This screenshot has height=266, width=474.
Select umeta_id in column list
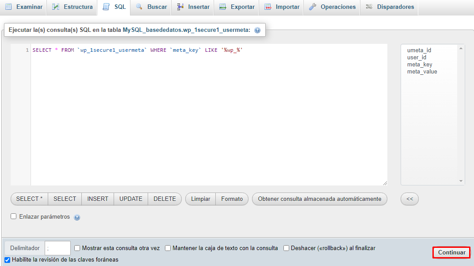pos(419,50)
